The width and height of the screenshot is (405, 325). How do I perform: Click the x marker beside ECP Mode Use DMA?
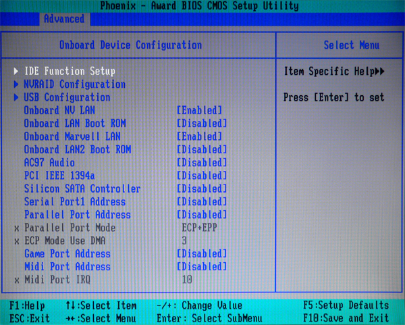[x=17, y=241]
